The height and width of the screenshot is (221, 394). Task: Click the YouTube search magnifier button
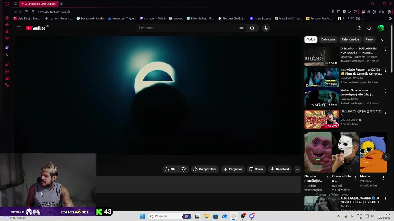tap(252, 28)
